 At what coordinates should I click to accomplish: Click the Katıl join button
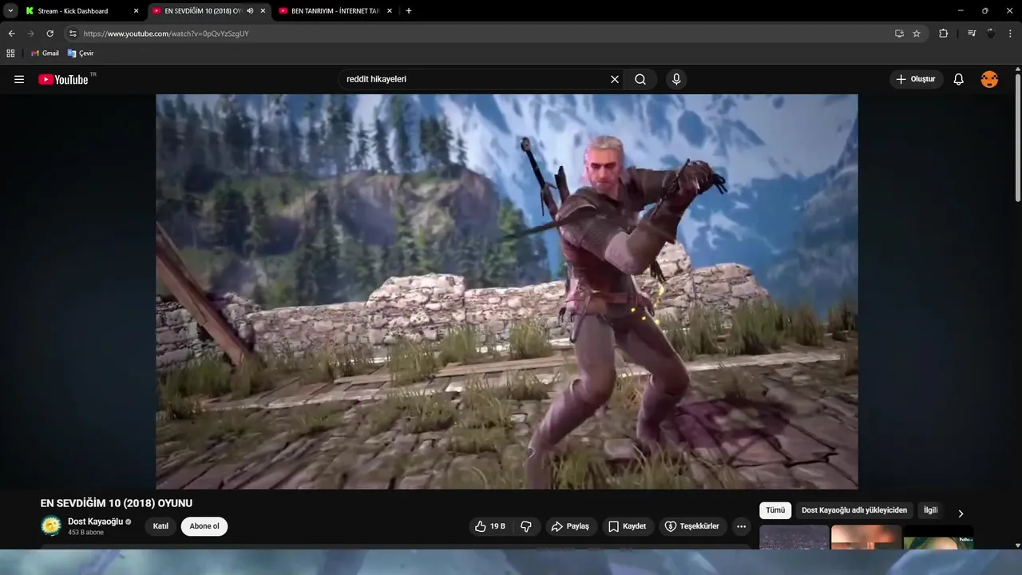tap(160, 526)
